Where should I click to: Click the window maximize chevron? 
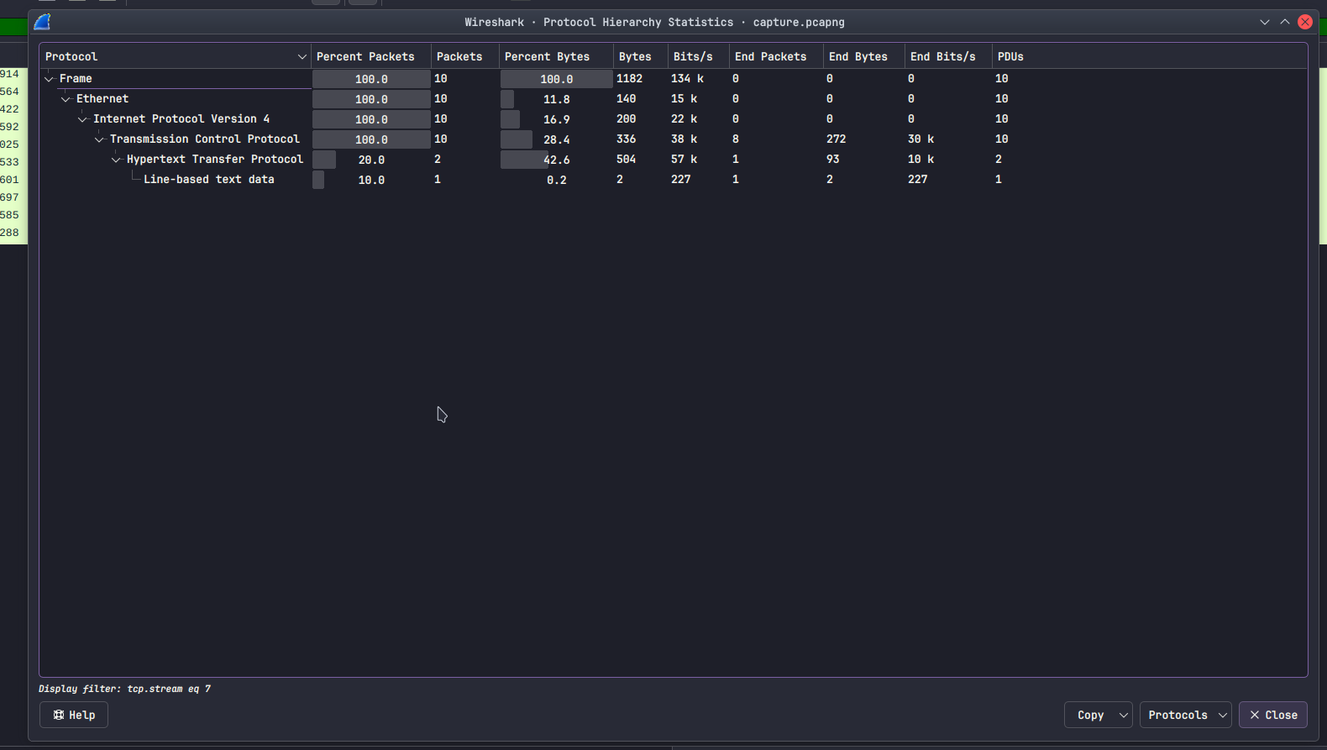tap(1285, 22)
